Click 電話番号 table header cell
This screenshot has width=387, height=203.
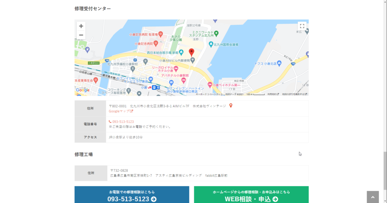tap(90, 124)
